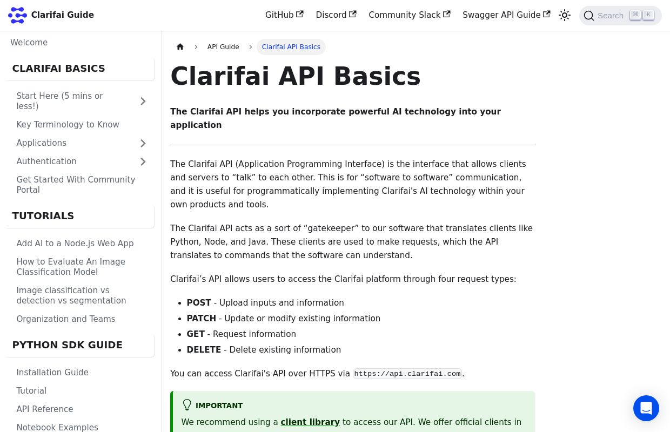Image resolution: width=670 pixels, height=432 pixels.
Task: Select API Guide in the breadcrumbs
Action: (x=223, y=47)
